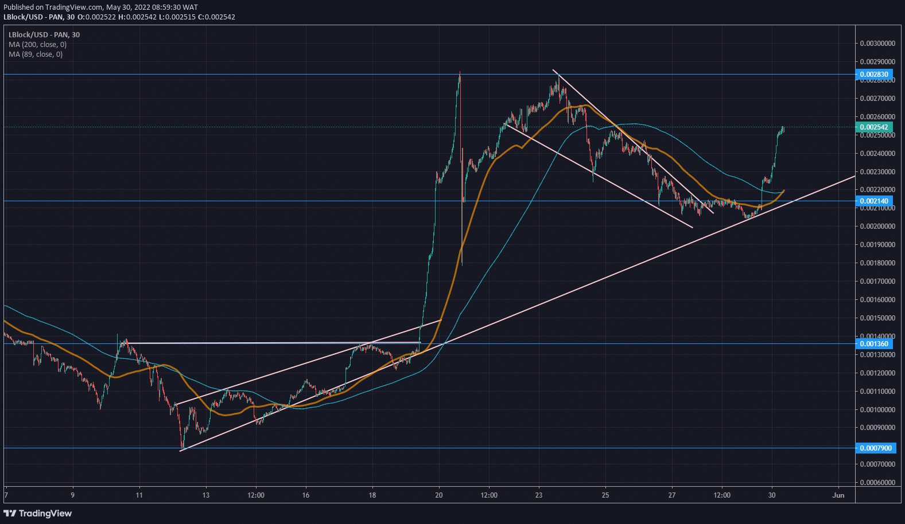The width and height of the screenshot is (905, 524).
Task: Click the Published on TradingView.com header text
Action: [100, 7]
